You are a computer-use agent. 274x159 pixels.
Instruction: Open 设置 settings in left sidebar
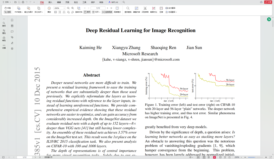click(4, 46)
